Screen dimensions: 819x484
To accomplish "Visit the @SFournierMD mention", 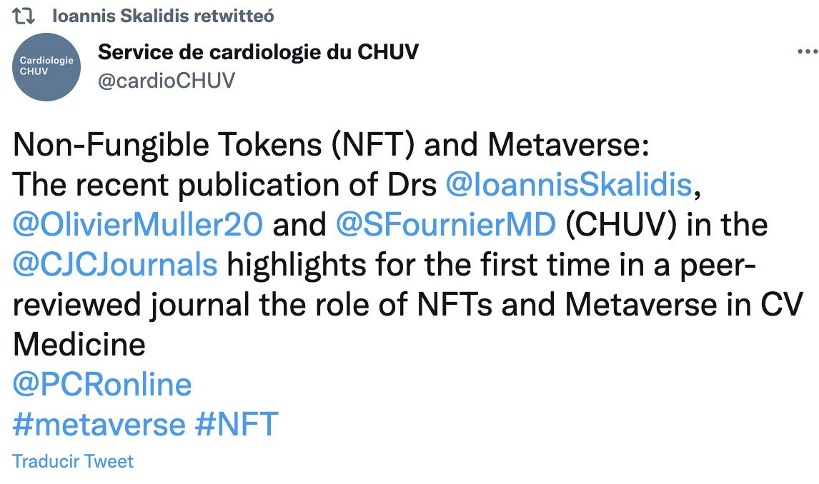I will coord(445,225).
